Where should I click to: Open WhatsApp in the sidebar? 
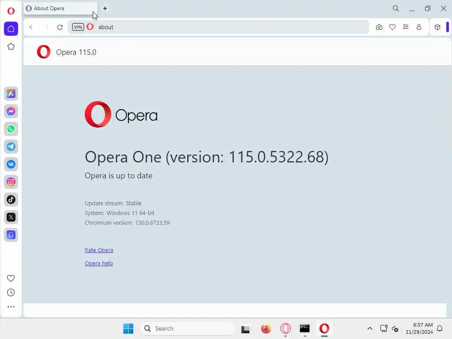[11, 129]
